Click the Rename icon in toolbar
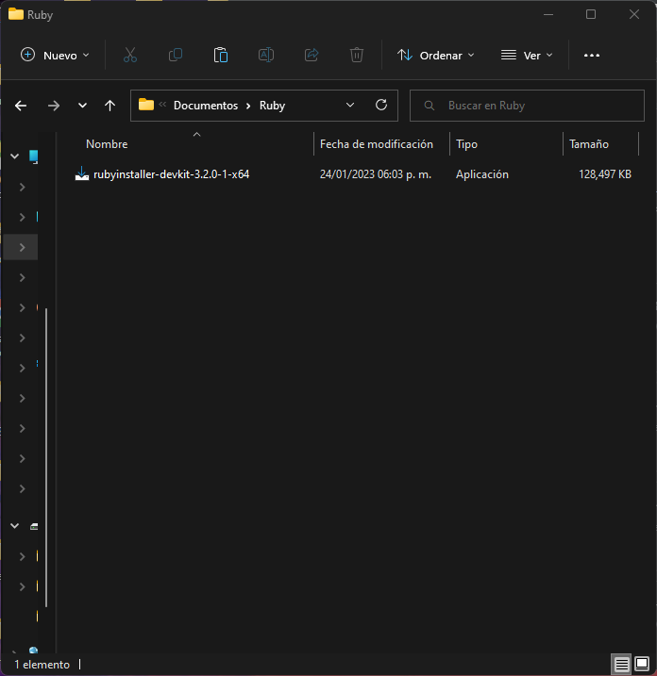The height and width of the screenshot is (676, 657). coord(266,56)
